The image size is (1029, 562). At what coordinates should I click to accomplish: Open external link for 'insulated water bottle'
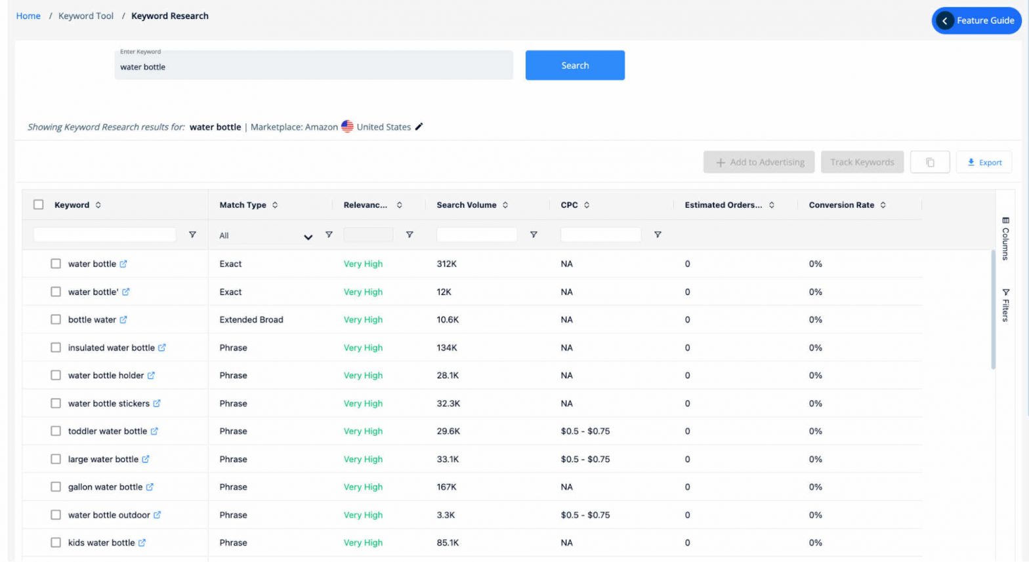[162, 348]
